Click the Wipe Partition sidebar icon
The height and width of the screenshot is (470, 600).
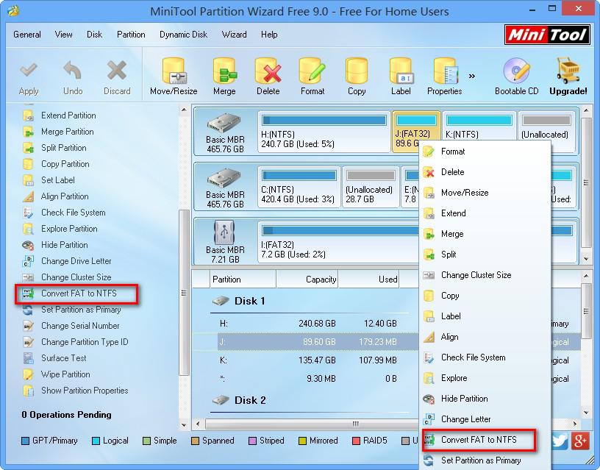coord(28,374)
